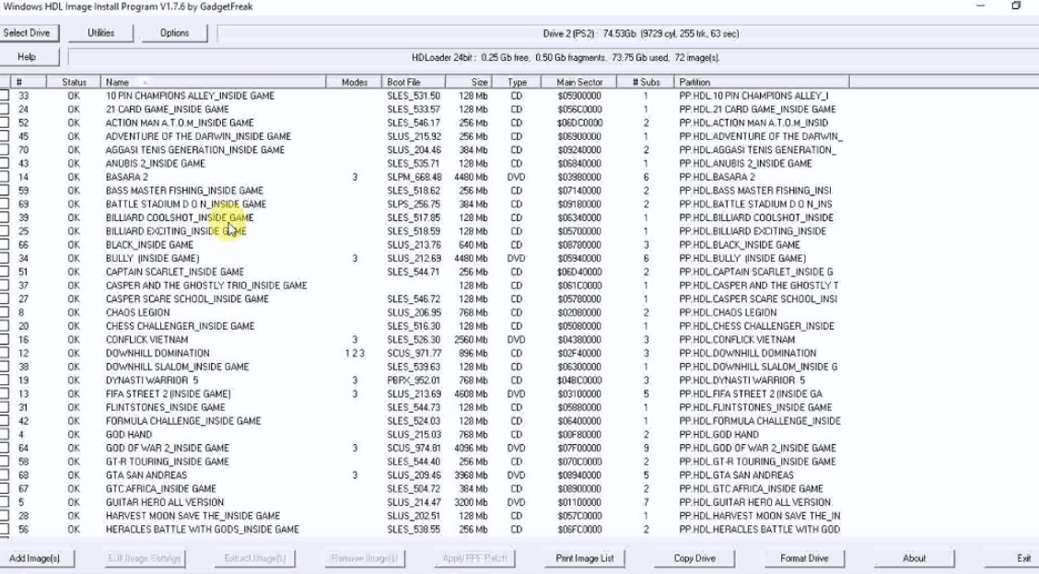Image resolution: width=1039 pixels, height=574 pixels.
Task: Select DOWNHILL SLALOM_INSIDE GAME entry
Action: [177, 367]
